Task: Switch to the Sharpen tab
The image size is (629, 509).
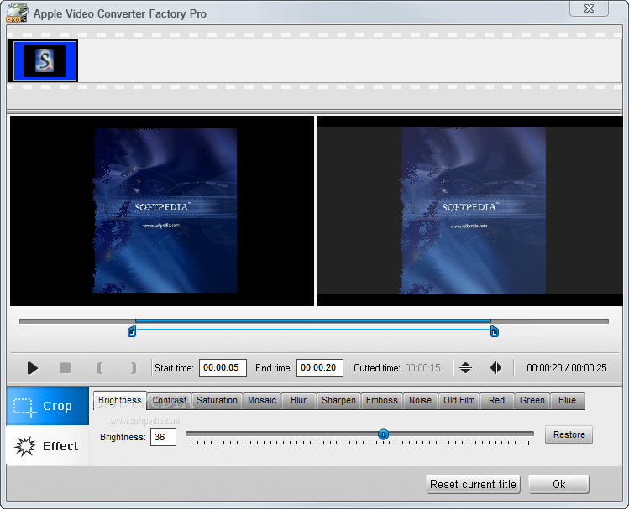Action: (x=338, y=400)
